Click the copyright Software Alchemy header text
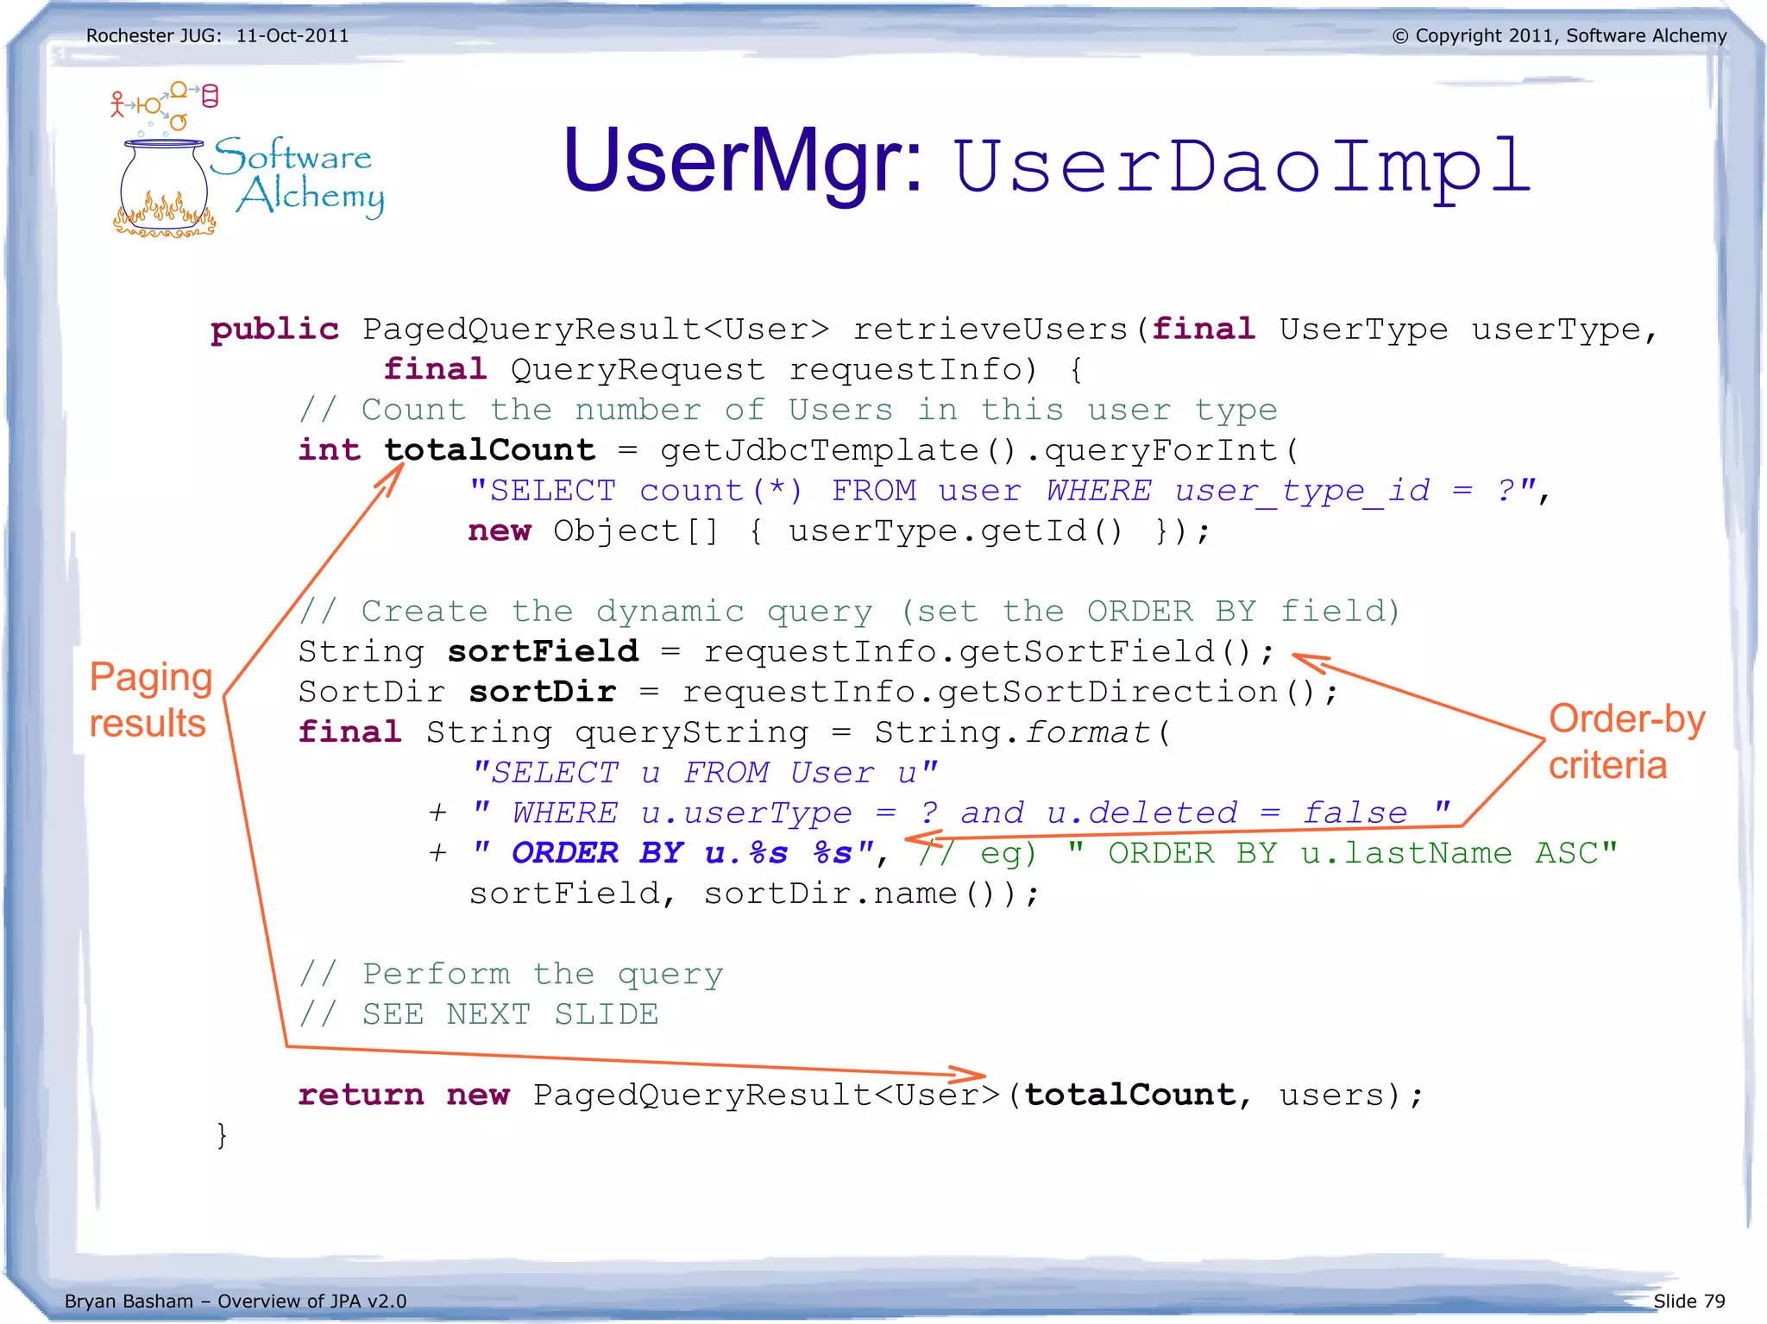 [x=1559, y=36]
